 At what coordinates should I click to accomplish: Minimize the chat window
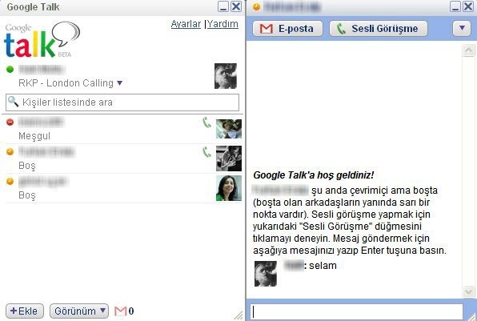point(455,6)
